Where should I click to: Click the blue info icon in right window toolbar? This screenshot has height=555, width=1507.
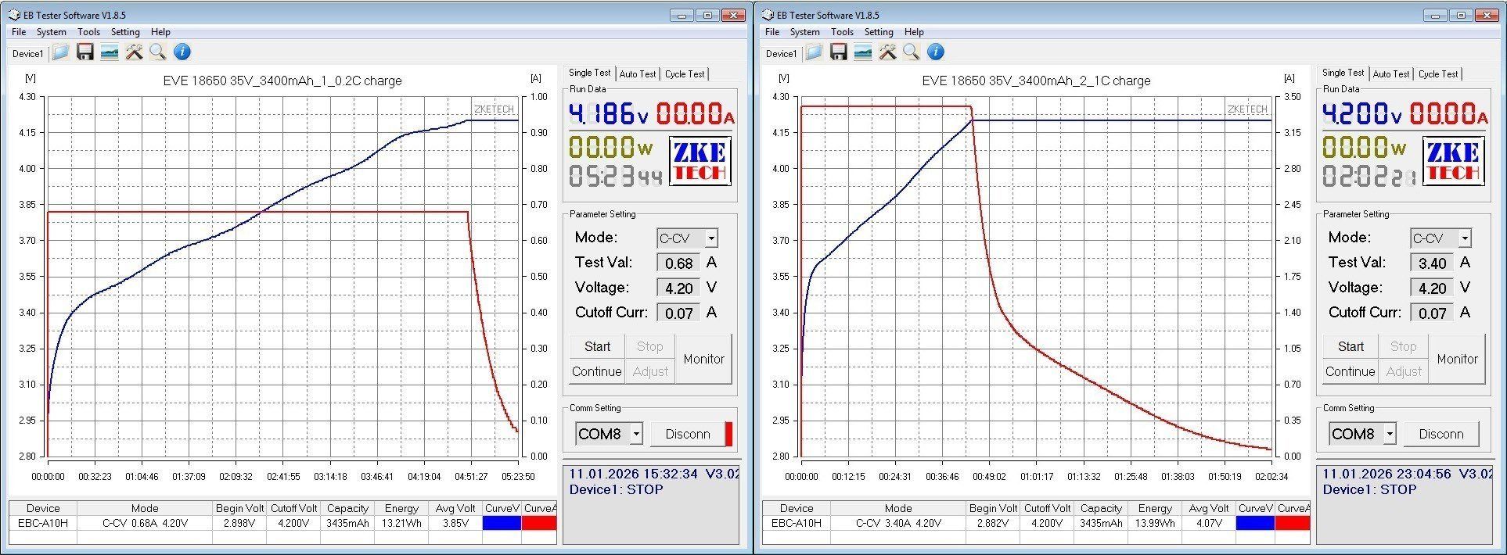pos(935,52)
